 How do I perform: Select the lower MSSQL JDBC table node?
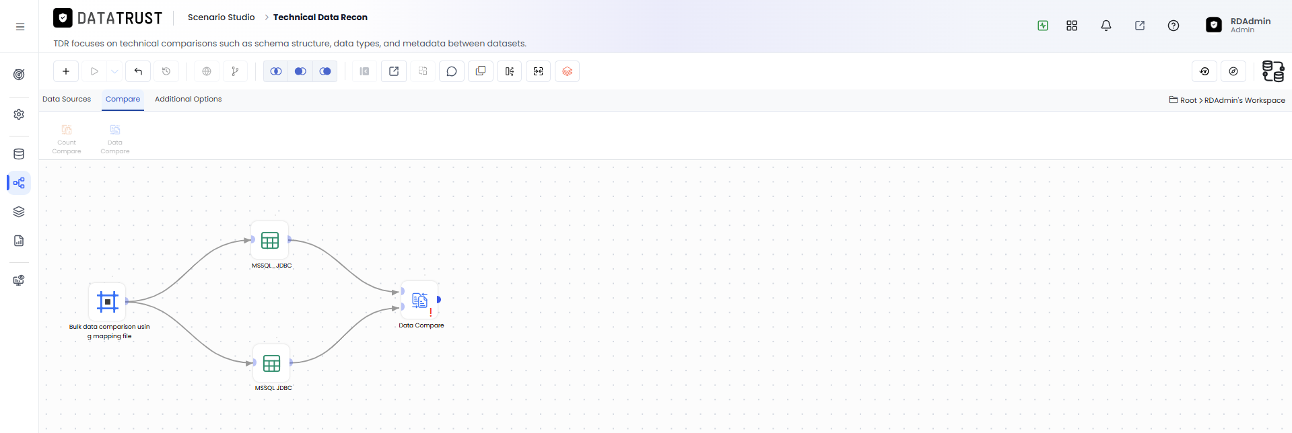coord(271,363)
